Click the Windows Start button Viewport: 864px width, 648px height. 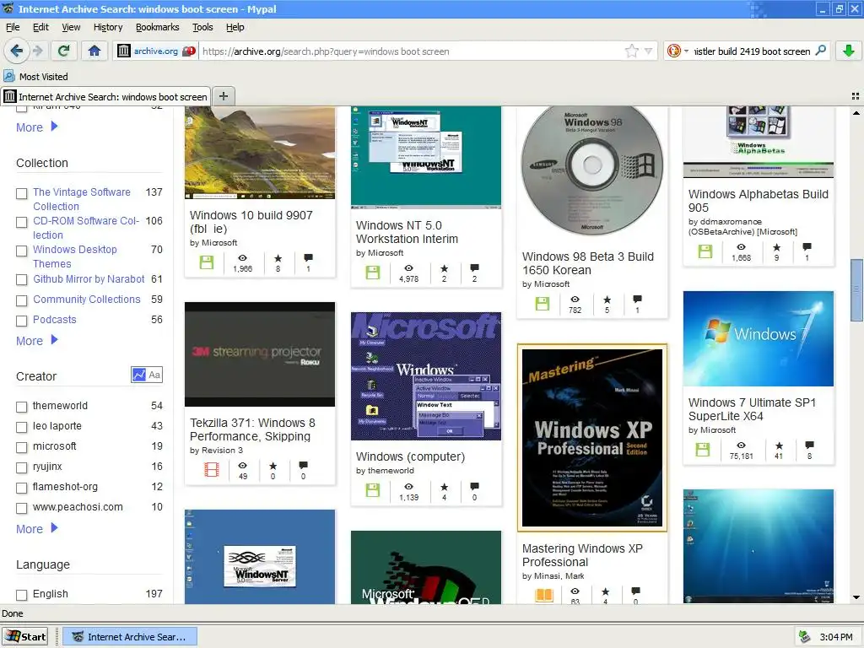click(25, 637)
